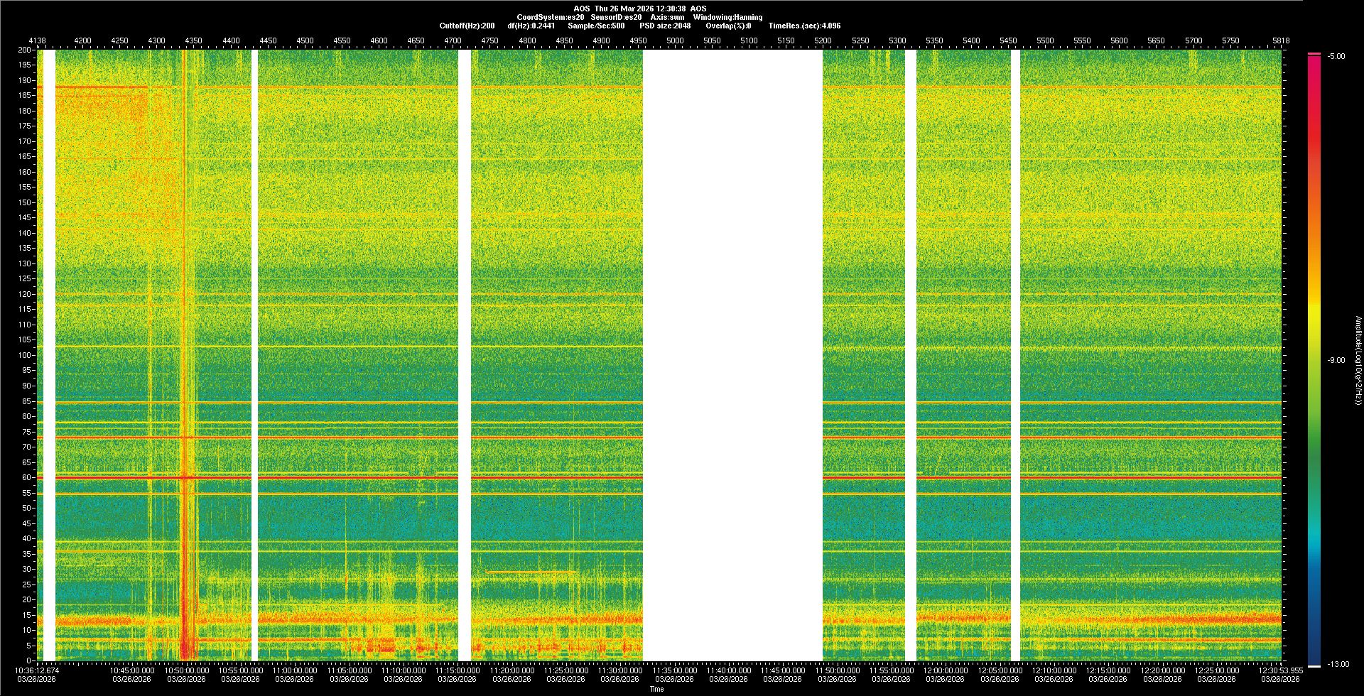
Task: Click the 60 Hz frequency axis label
Action: coord(26,478)
